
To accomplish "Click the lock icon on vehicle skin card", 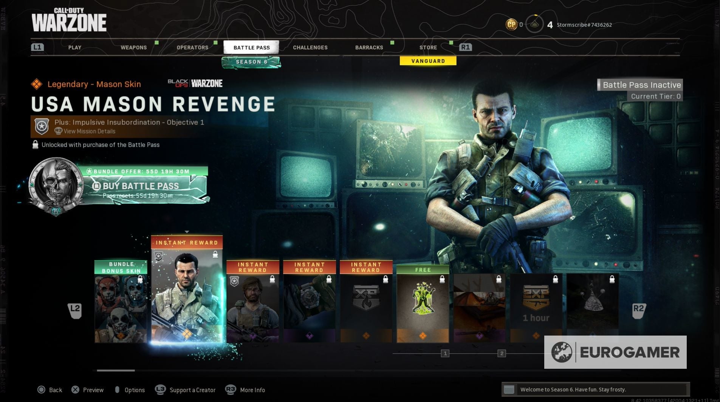I will pyautogui.click(x=499, y=279).
